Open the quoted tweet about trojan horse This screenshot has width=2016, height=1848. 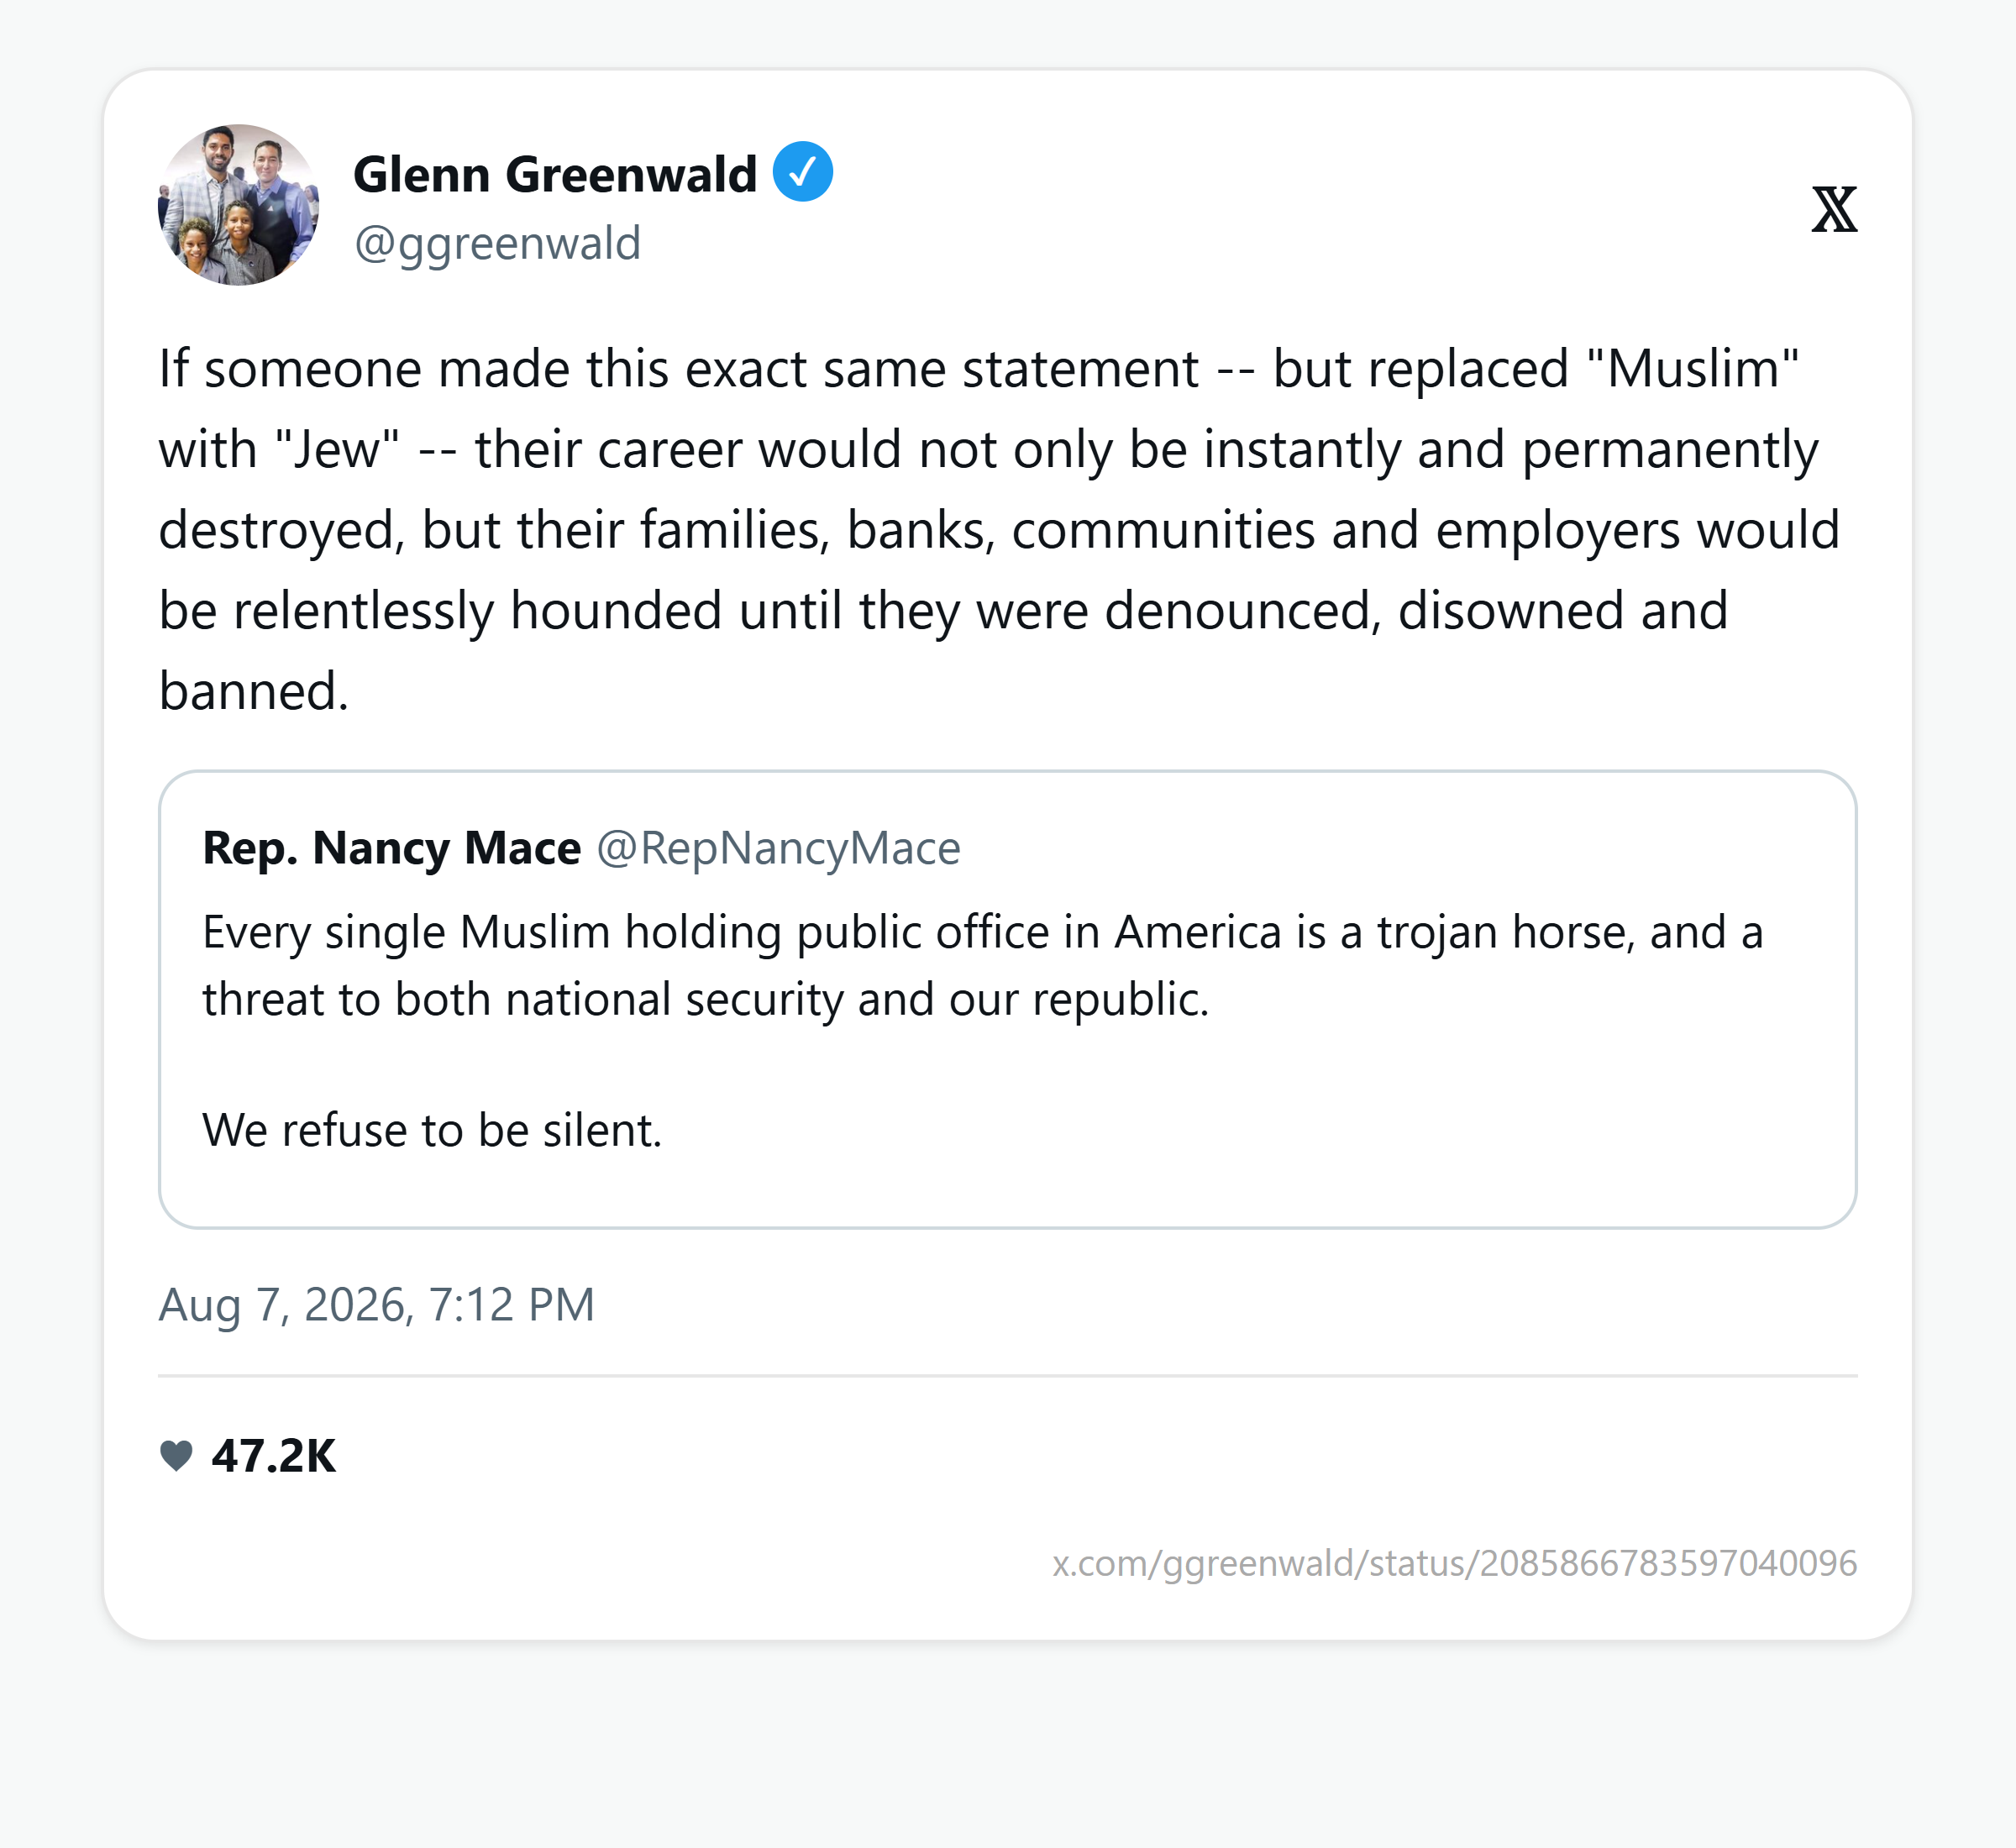point(1007,999)
